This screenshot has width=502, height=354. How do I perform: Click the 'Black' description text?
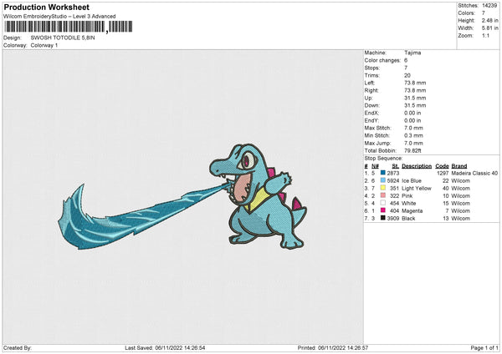(408, 218)
